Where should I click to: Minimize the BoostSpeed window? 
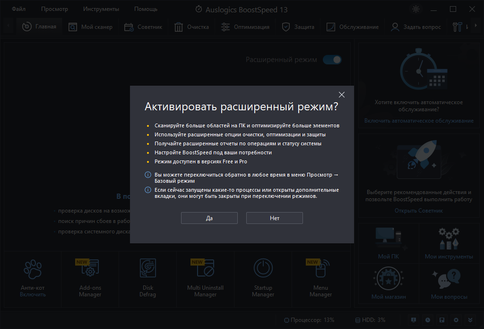434,9
